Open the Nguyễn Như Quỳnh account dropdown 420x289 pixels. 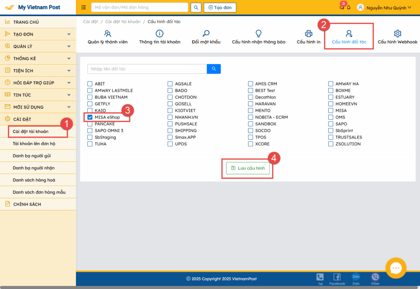click(x=384, y=7)
